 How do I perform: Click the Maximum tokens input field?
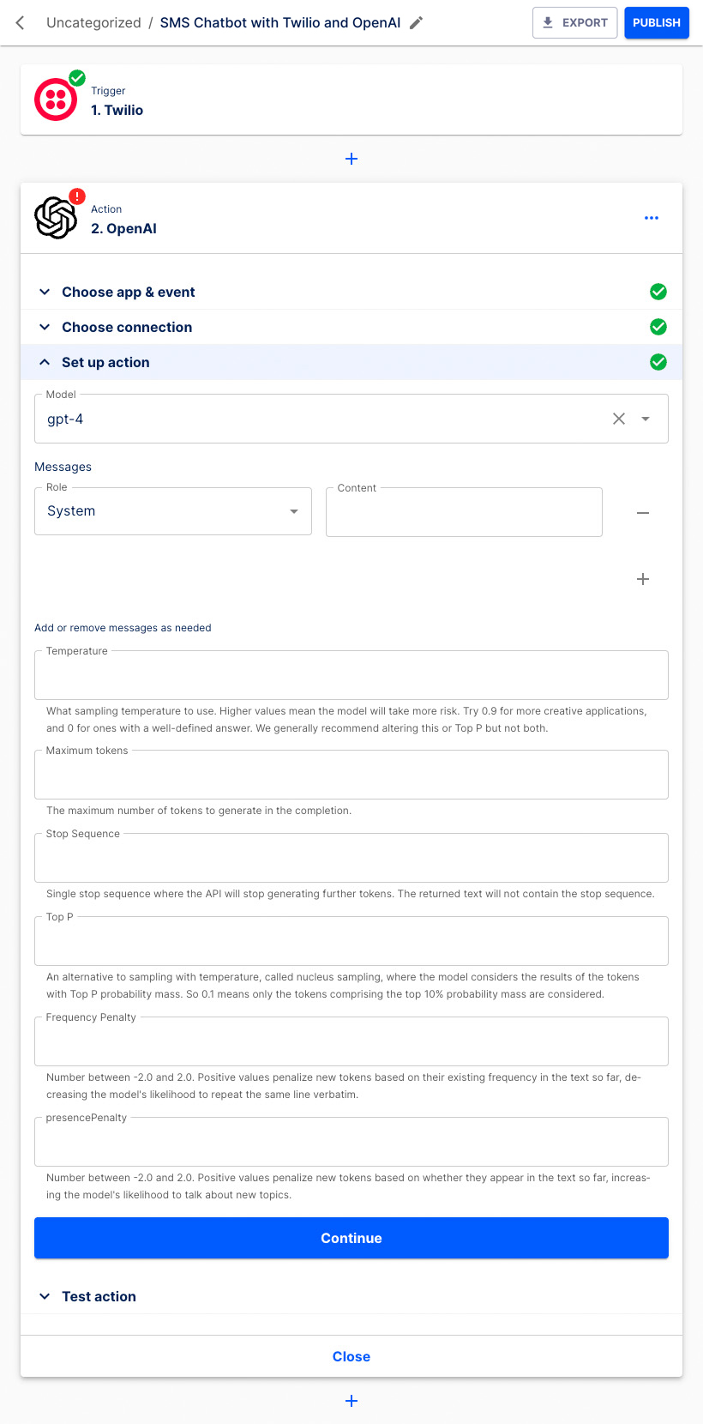point(351,775)
